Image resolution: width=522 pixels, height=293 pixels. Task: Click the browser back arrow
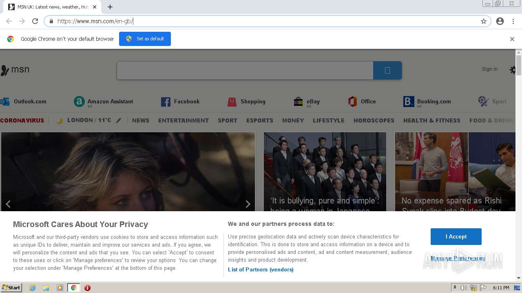(9, 21)
